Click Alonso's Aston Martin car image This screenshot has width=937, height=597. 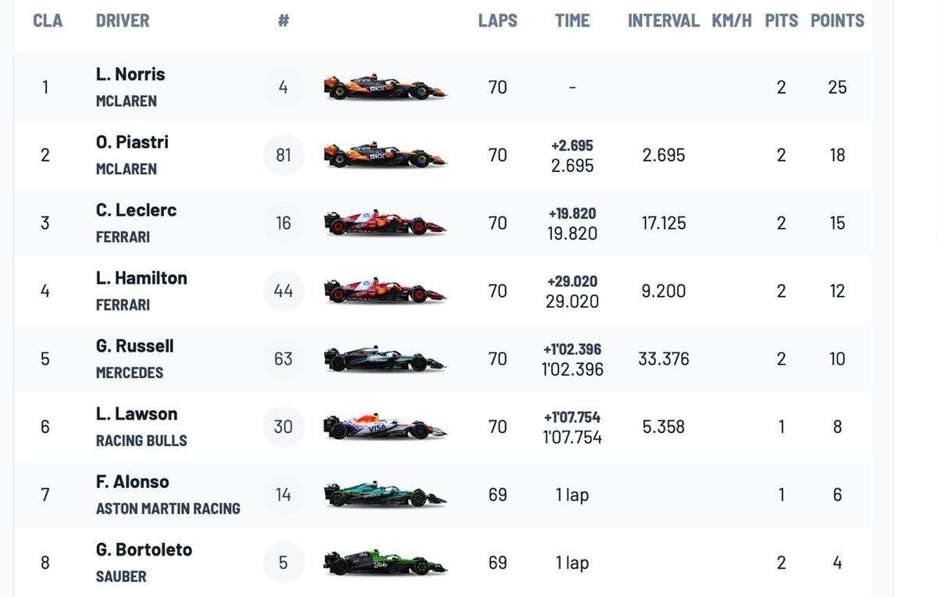[384, 495]
